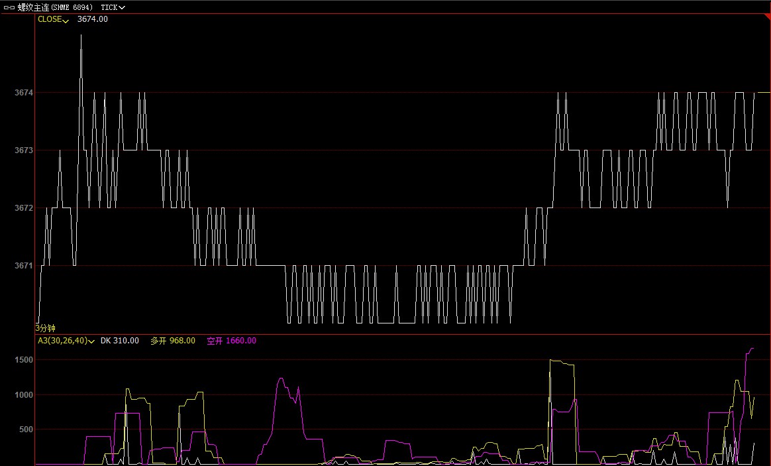This screenshot has height=466, width=771.
Task: Click the 3672 price axis label
Action: point(23,208)
